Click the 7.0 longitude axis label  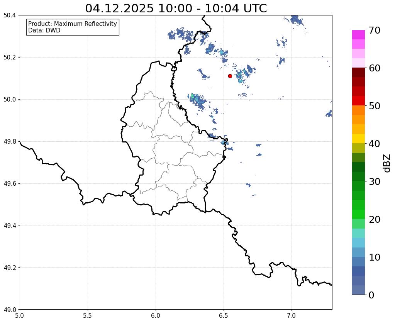coord(292,316)
